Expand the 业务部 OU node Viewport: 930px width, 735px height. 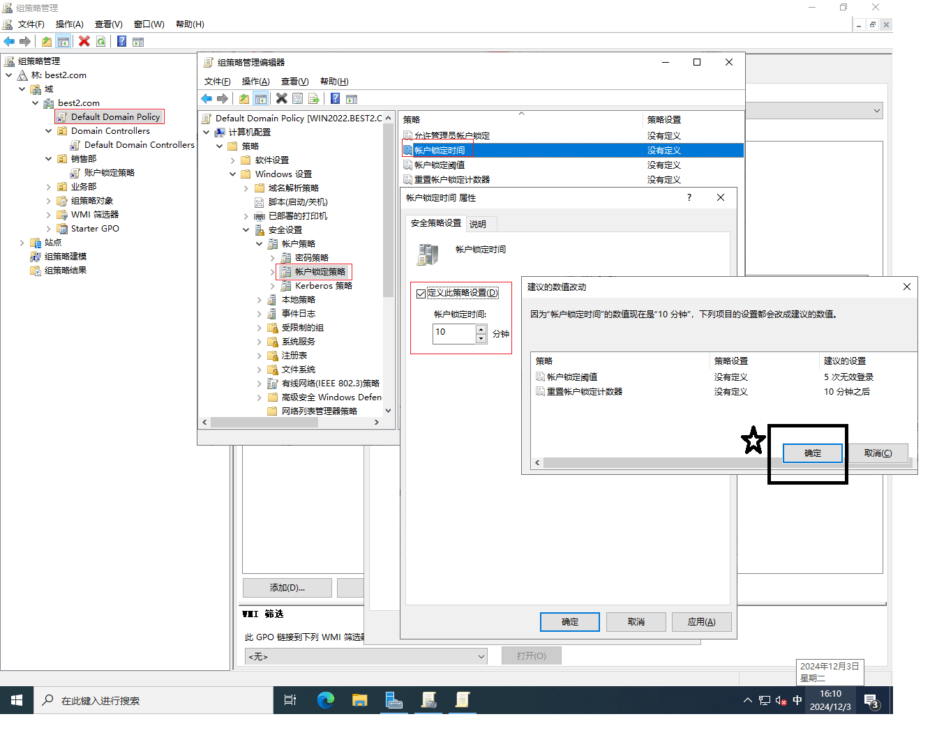(x=49, y=187)
